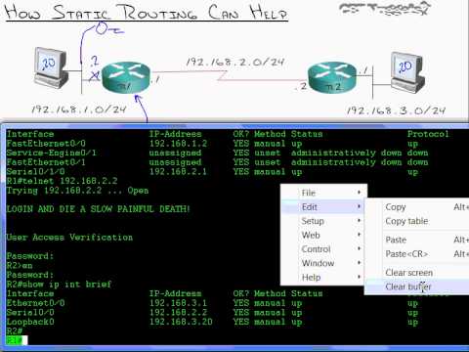Select the Edit context menu entry
The width and height of the screenshot is (469, 352).
coord(323,207)
